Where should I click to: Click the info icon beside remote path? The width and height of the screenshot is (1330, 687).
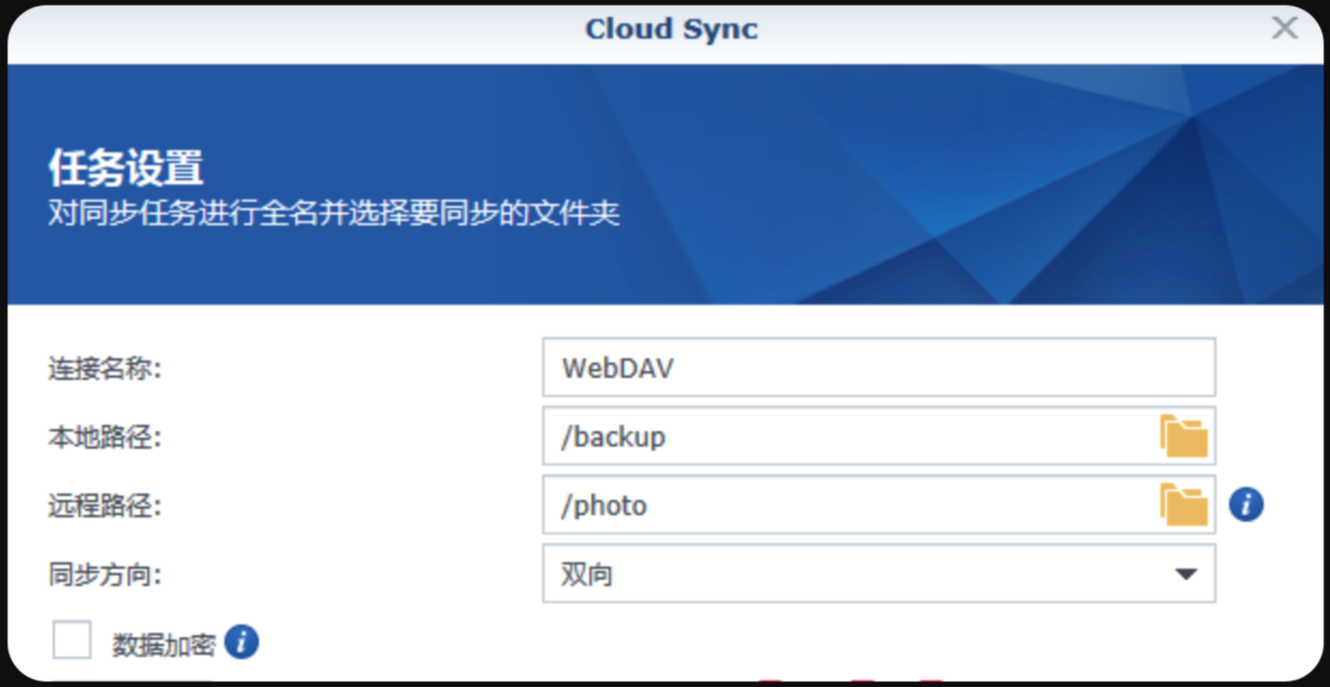(1246, 505)
